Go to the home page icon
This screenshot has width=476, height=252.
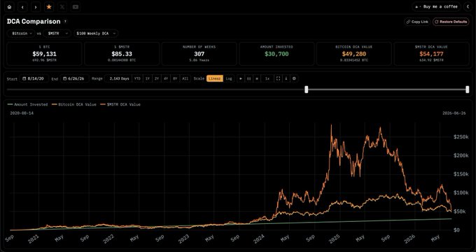(9, 7)
